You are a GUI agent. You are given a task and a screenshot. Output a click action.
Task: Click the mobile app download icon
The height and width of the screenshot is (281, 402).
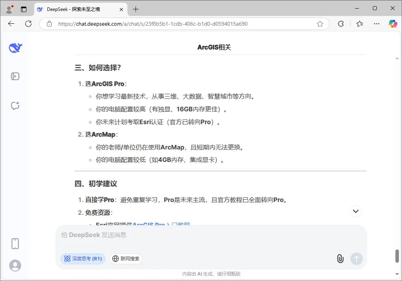tap(15, 243)
